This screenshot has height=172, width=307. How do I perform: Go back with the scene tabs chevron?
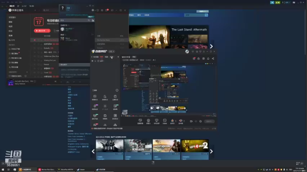click(x=92, y=57)
